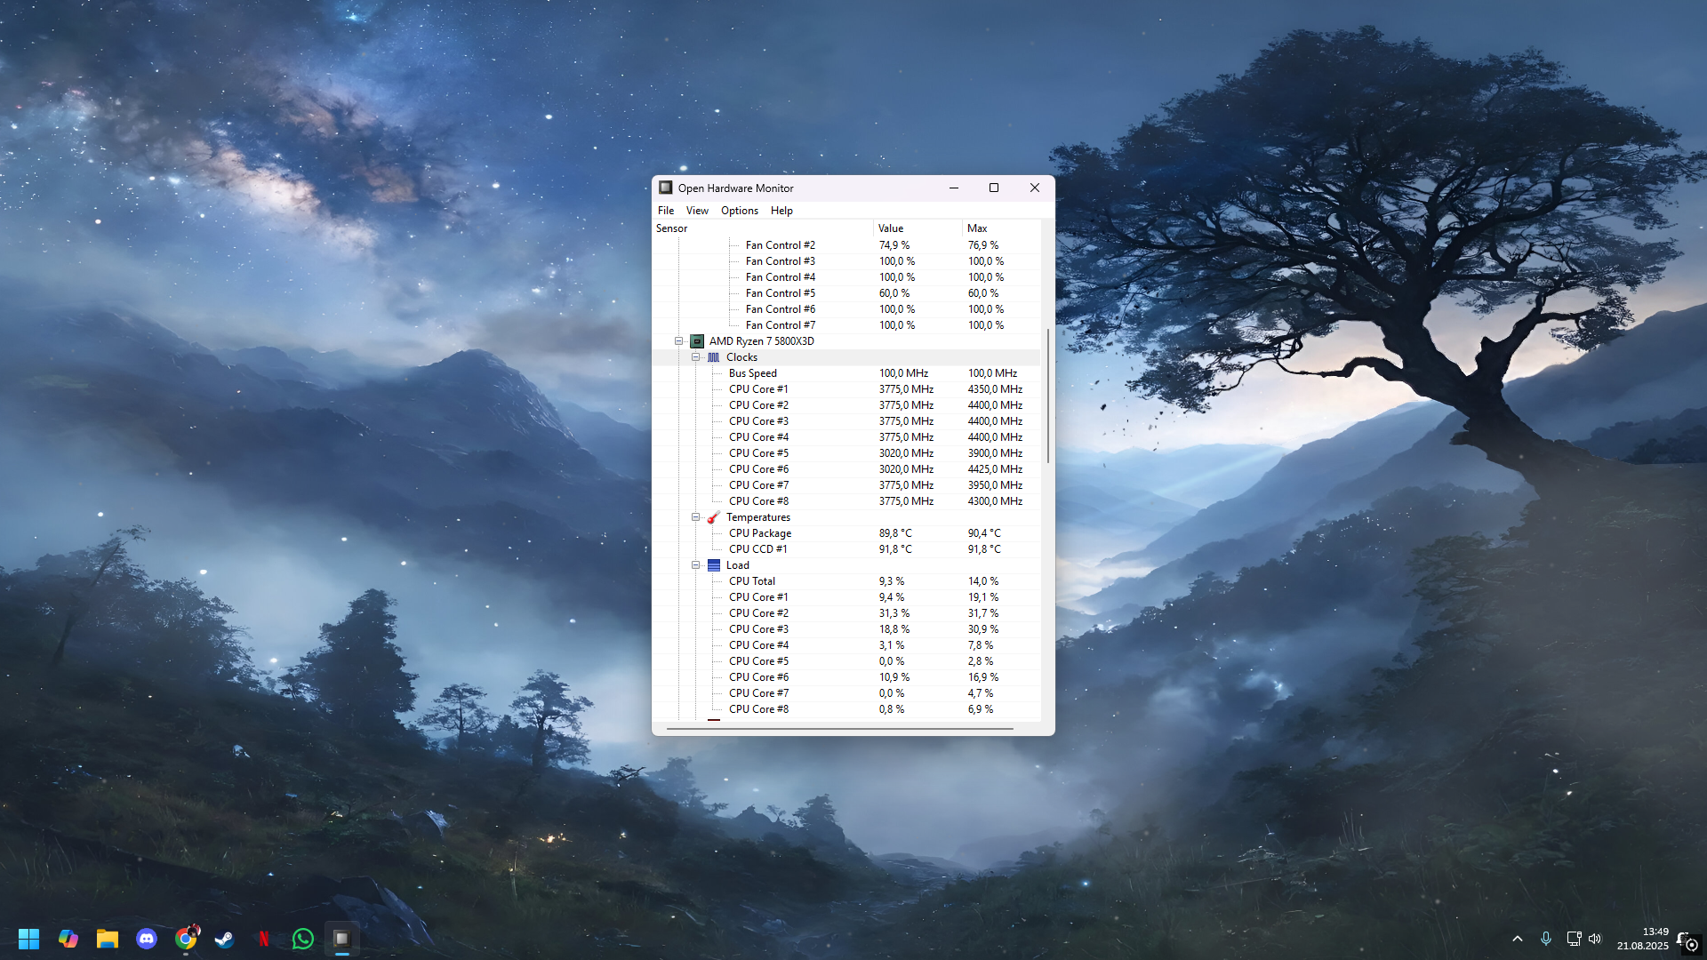The image size is (1707, 960).
Task: Select CPU Core #5 under Clocks
Action: coord(846,453)
